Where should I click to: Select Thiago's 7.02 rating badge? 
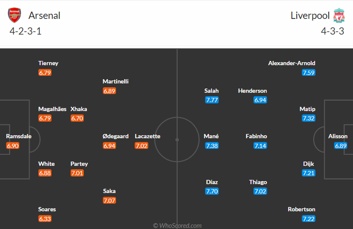[x=260, y=191]
